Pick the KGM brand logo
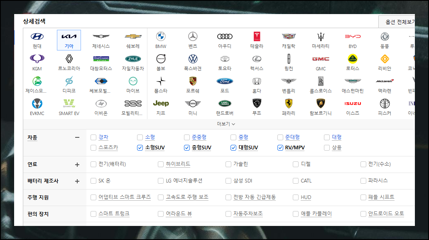Image resolution: width=429 pixels, height=240 pixels. (x=37, y=59)
